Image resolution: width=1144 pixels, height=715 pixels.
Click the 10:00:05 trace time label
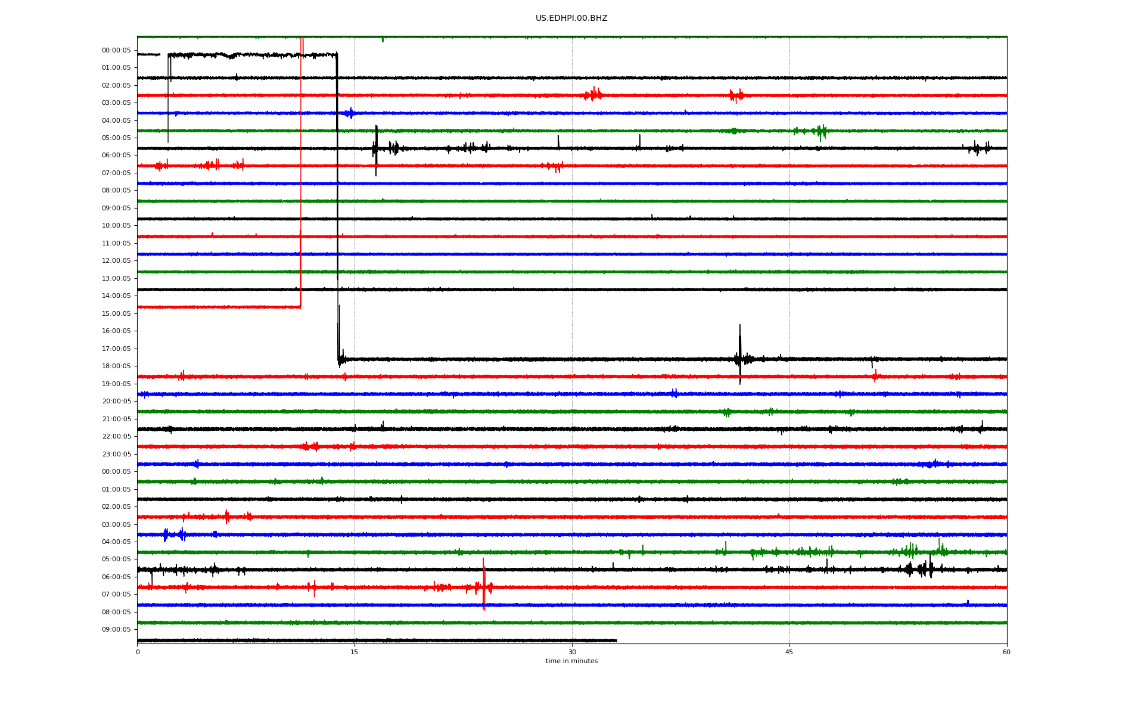[116, 226]
